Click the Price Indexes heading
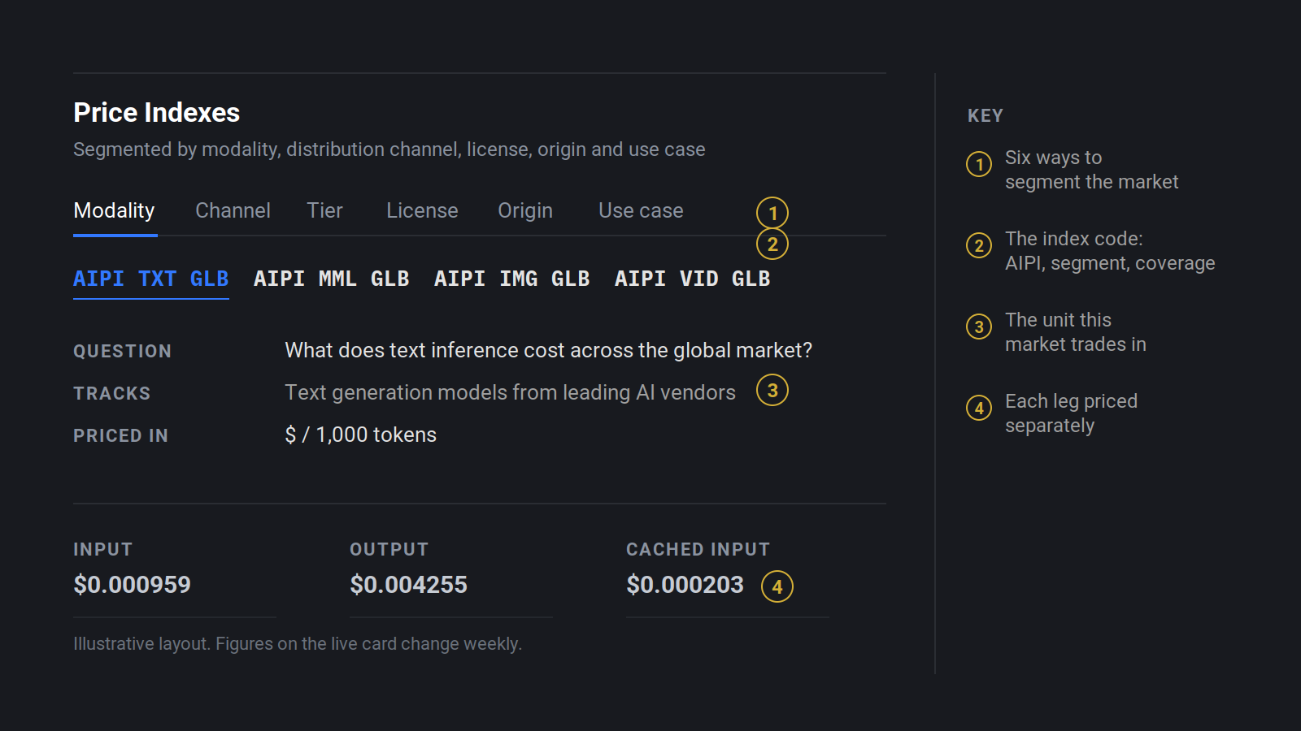 pos(157,113)
